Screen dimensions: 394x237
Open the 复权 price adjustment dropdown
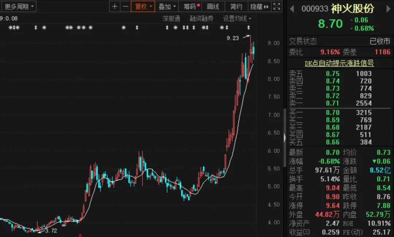tap(143, 7)
